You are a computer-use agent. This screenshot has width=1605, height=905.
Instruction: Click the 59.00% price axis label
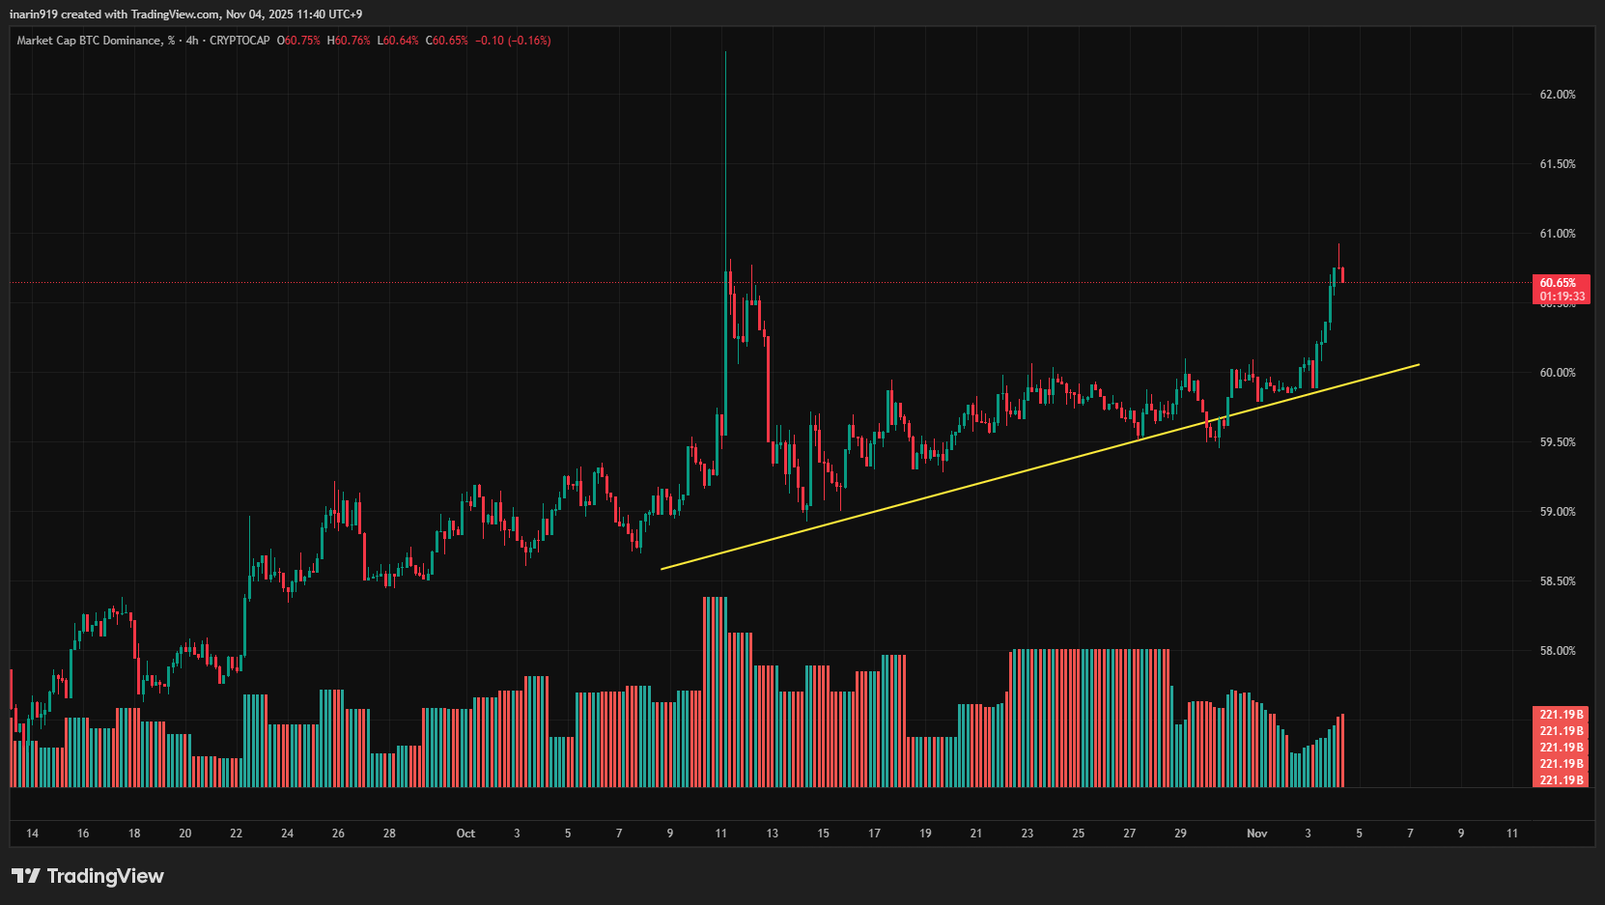tap(1557, 512)
